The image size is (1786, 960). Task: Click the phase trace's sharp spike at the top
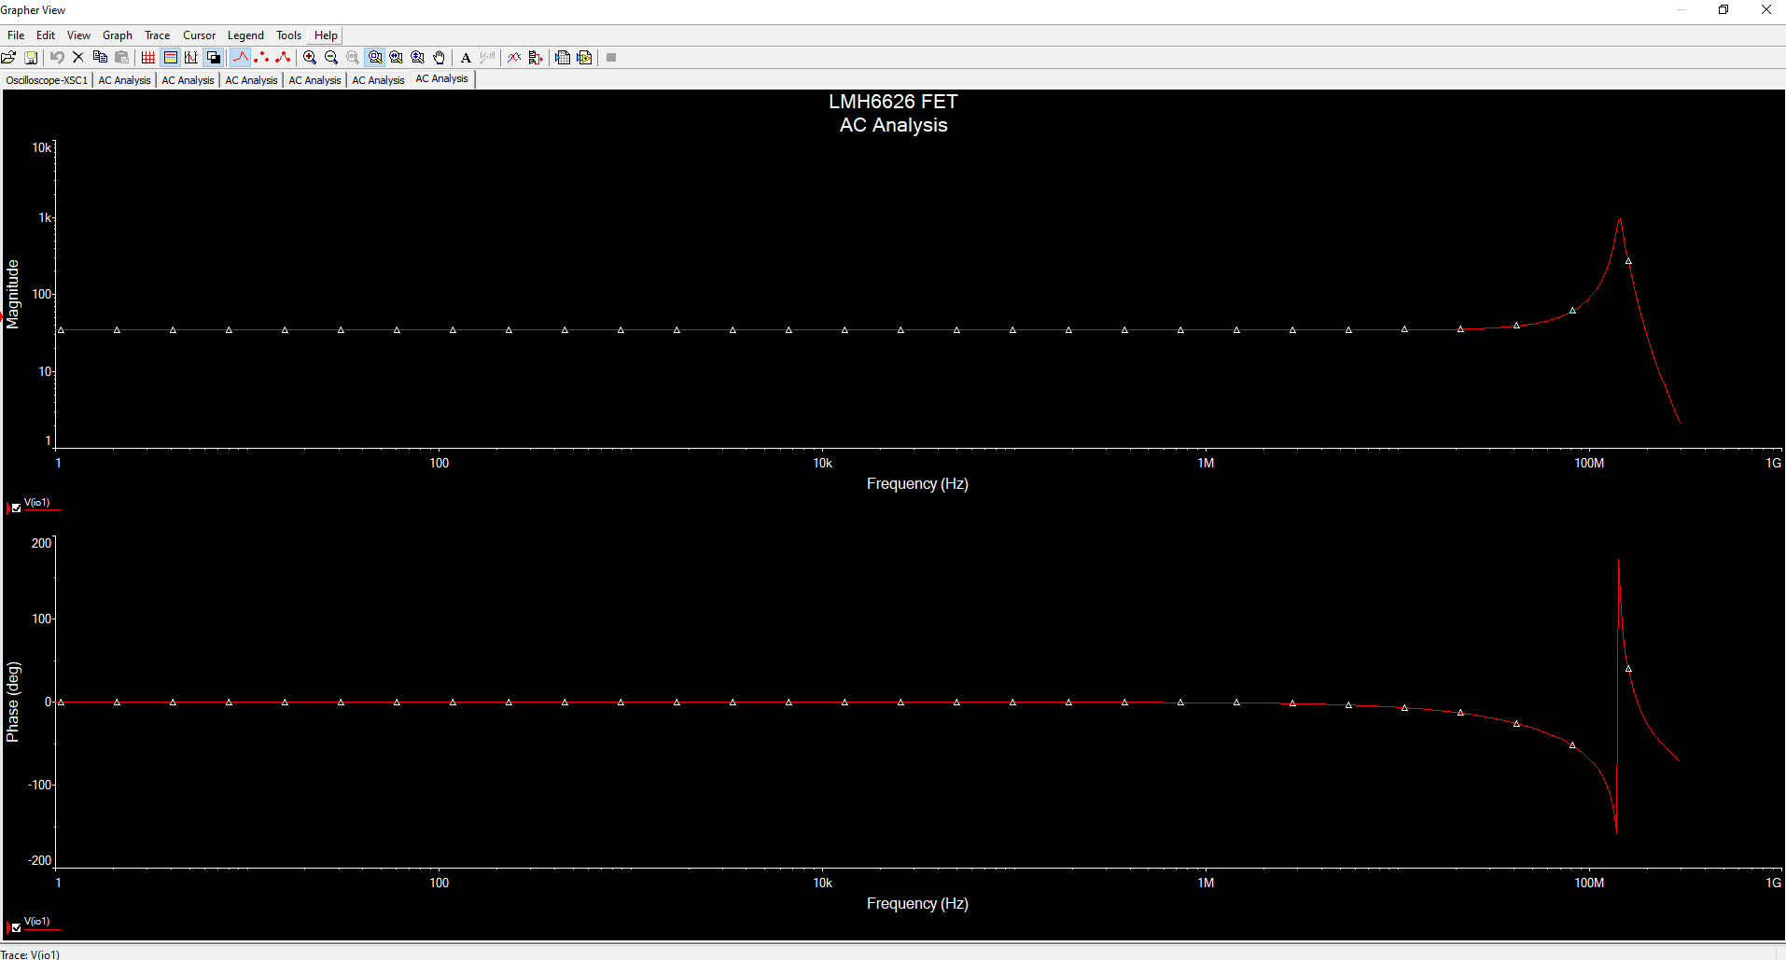pyautogui.click(x=1618, y=562)
